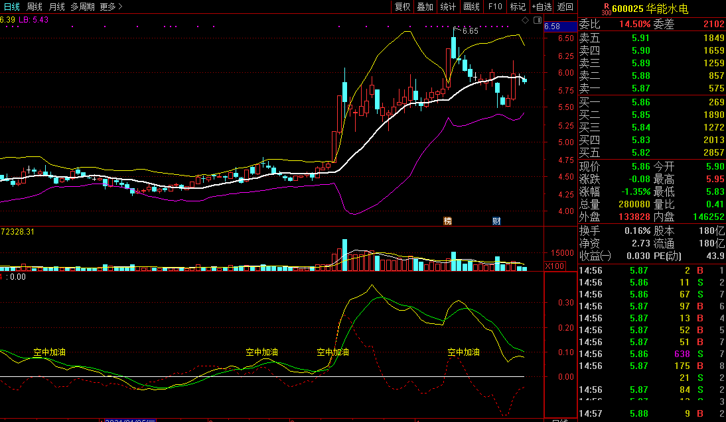Click the 今开 5.90 open price
The image size is (726, 422).
[715, 166]
